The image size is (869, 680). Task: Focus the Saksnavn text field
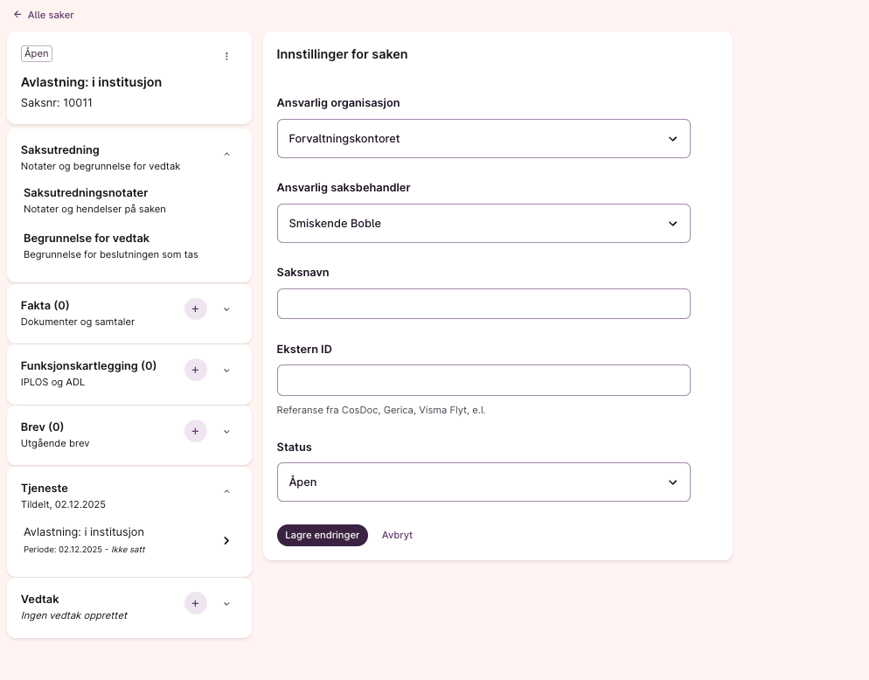point(483,304)
